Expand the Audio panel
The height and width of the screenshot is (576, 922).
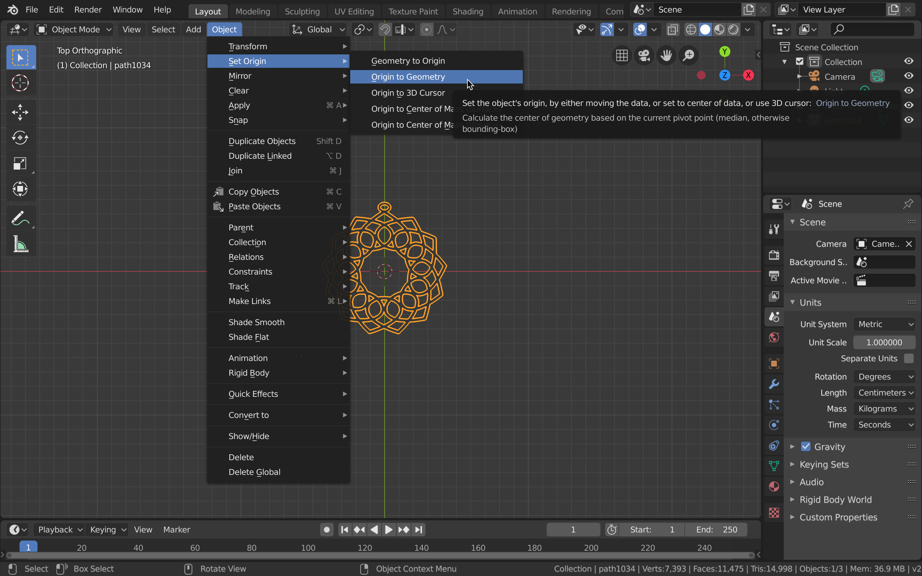coord(812,482)
